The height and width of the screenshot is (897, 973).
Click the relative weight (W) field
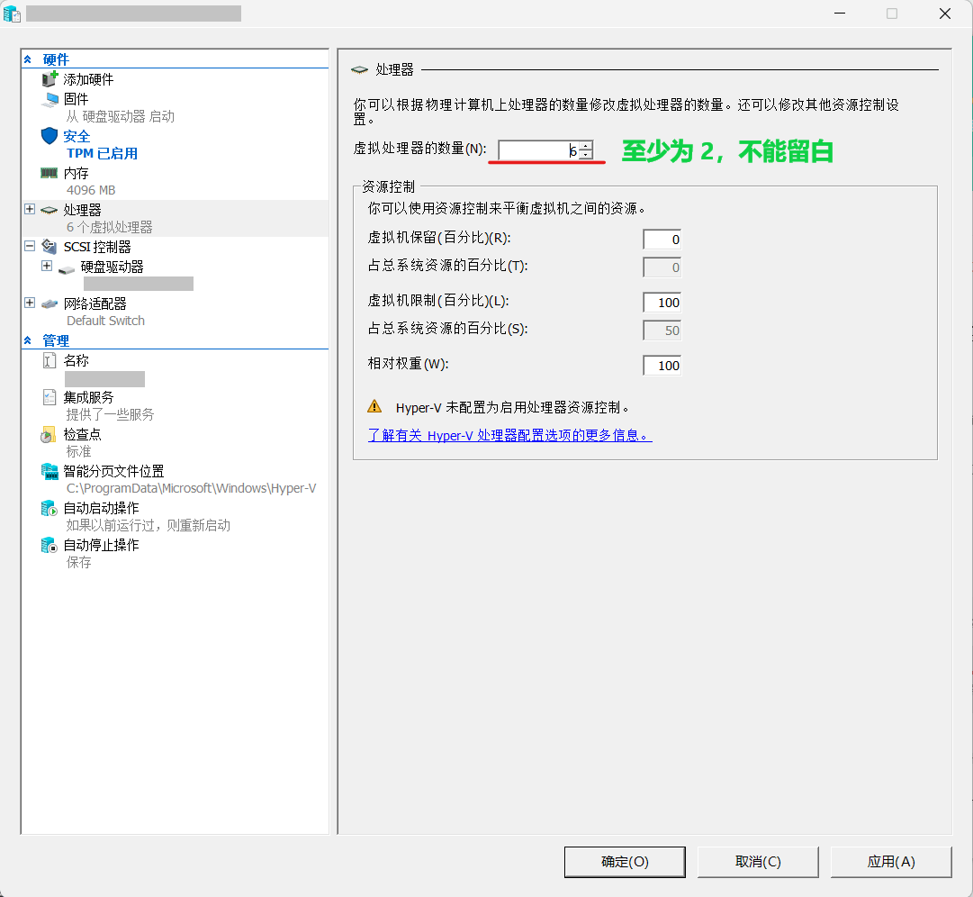click(662, 366)
